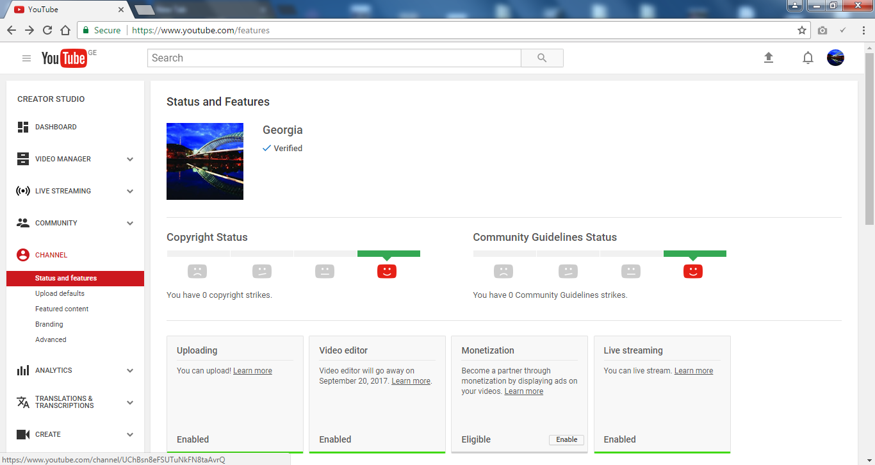Go to Featured content
Screen dimensions: 875x465
point(62,309)
